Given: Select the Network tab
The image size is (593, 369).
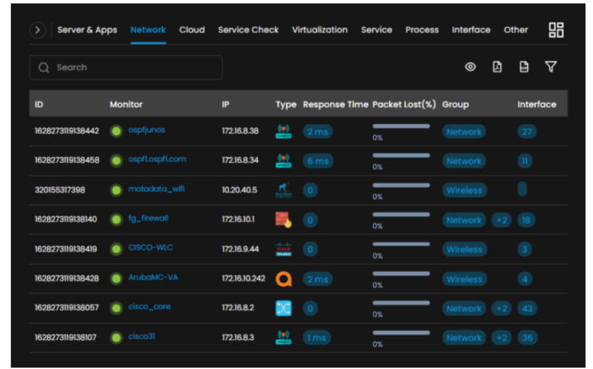Looking at the screenshot, I should pyautogui.click(x=148, y=30).
